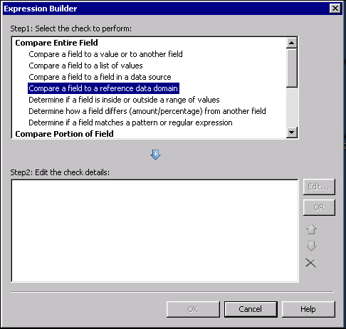Click the Edit... button
Image resolution: width=346 pixels, height=329 pixels.
click(319, 187)
